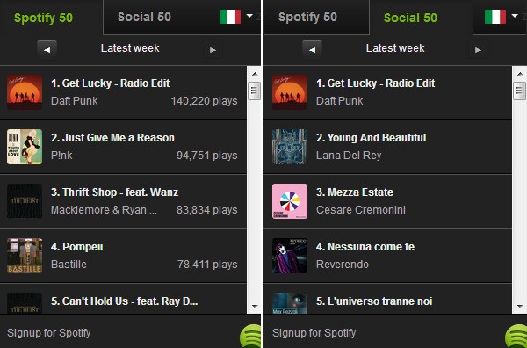
Task: Click the Italy flag in the left panel
Action: (230, 17)
